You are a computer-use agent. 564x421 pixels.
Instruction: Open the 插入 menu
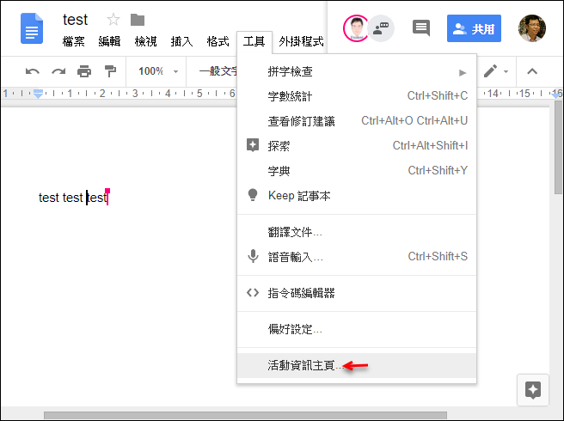point(181,41)
